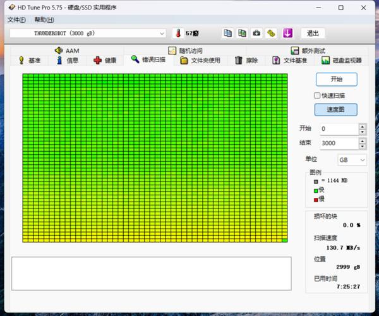The width and height of the screenshot is (379, 316).
Task: Open the 文件(F) menu
Action: pos(16,20)
